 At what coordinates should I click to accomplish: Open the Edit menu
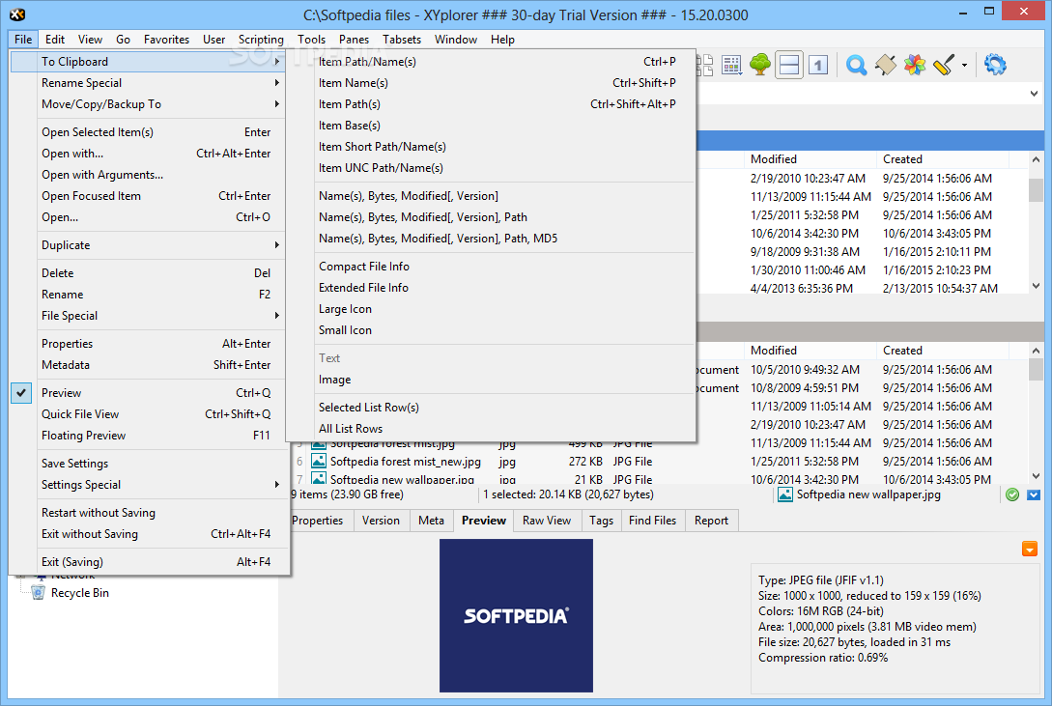[55, 40]
